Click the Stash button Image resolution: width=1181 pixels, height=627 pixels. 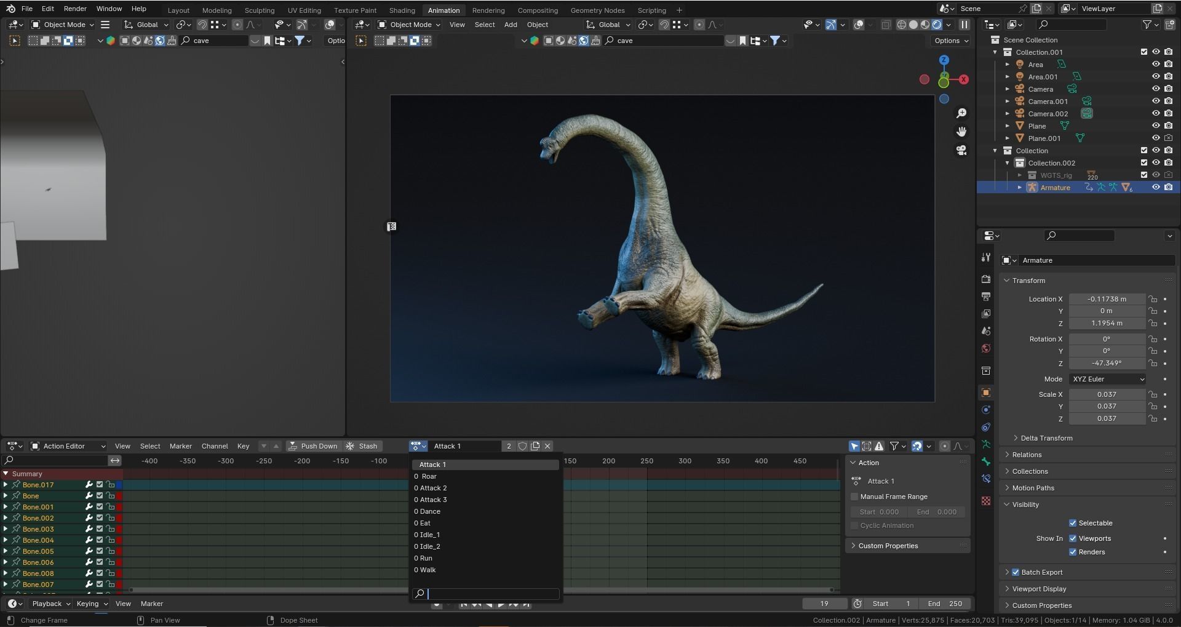pos(362,446)
